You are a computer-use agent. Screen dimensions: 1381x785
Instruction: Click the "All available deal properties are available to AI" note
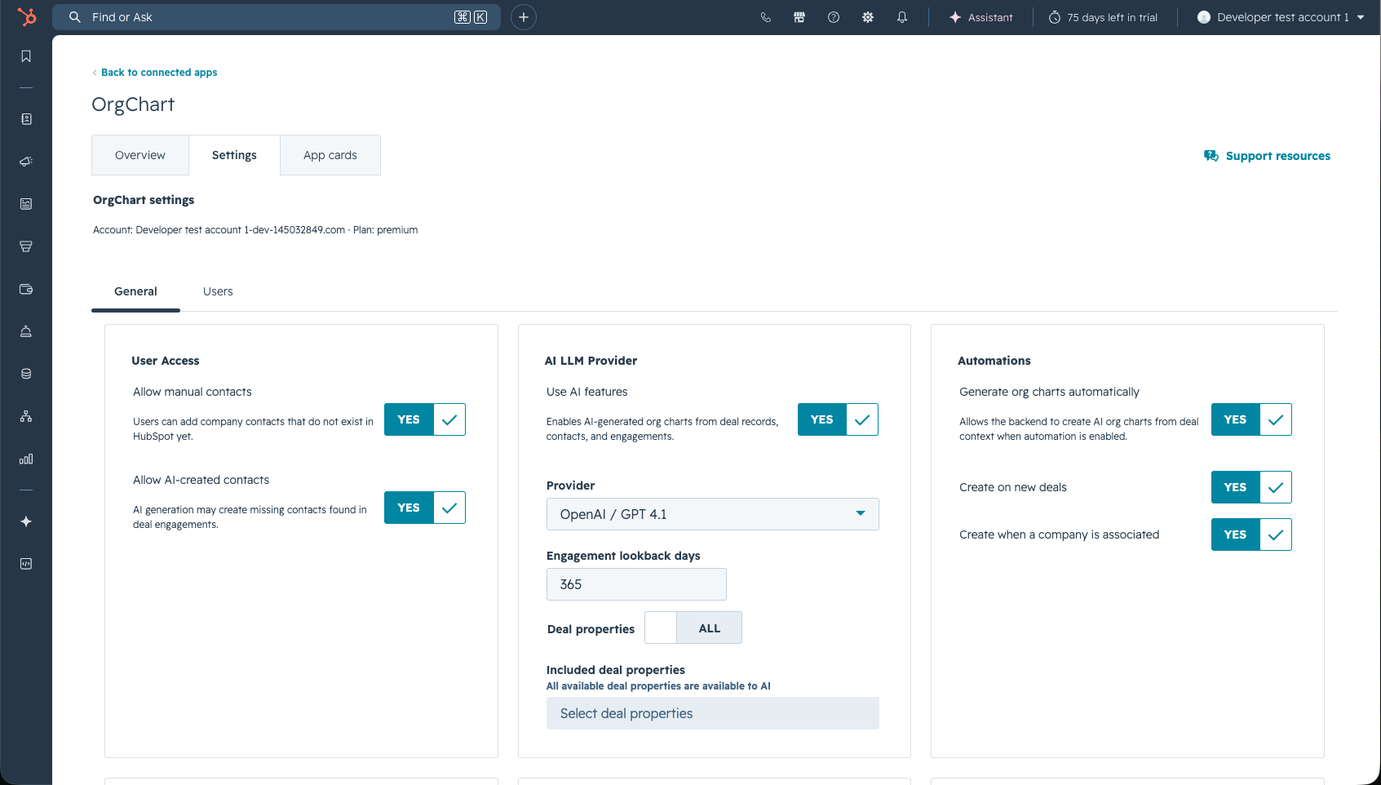coord(658,686)
